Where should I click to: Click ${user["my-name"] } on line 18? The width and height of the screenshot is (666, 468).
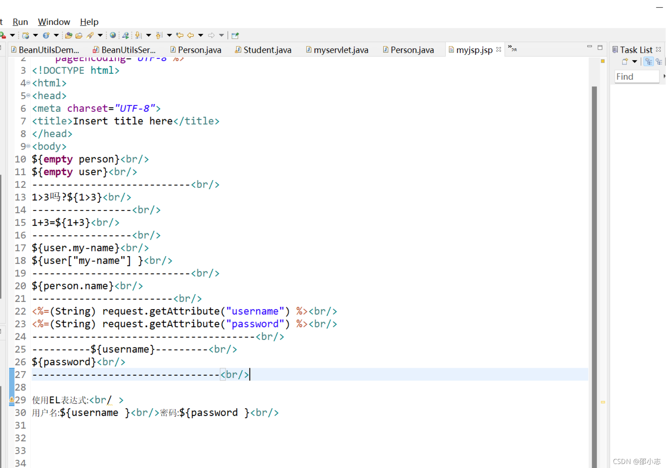coord(88,261)
